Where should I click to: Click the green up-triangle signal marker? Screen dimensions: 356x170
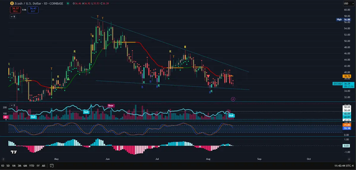point(68,78)
